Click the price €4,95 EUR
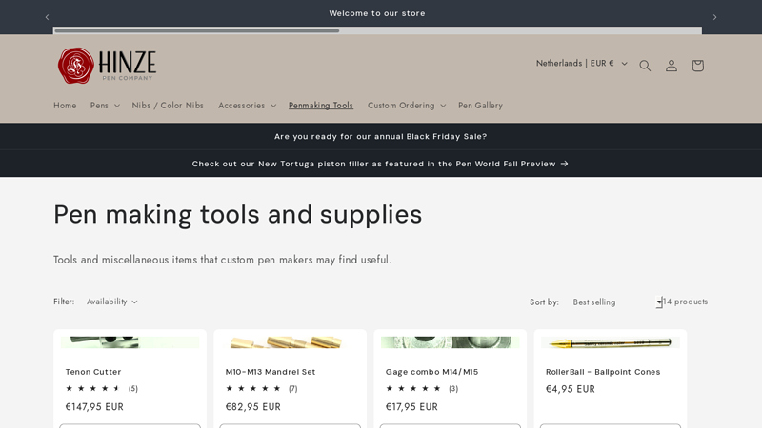 [x=570, y=389]
